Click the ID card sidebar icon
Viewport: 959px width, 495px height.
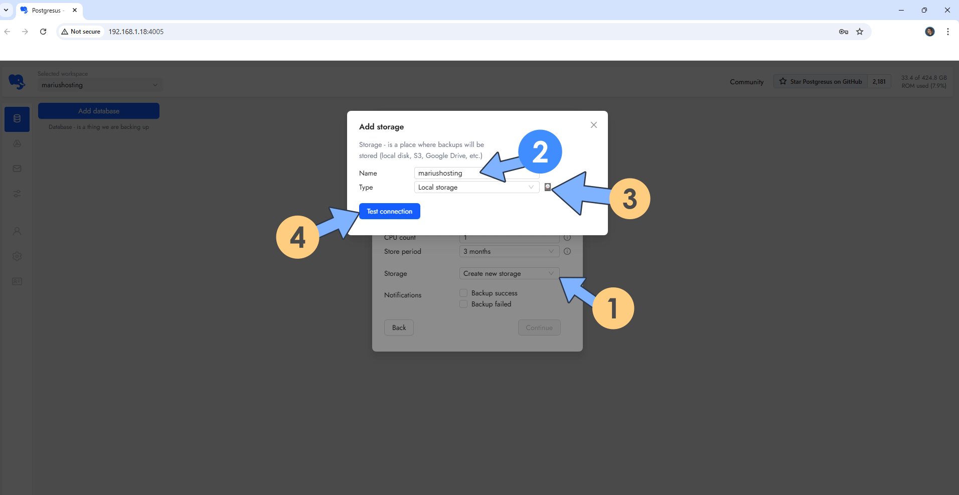17,281
